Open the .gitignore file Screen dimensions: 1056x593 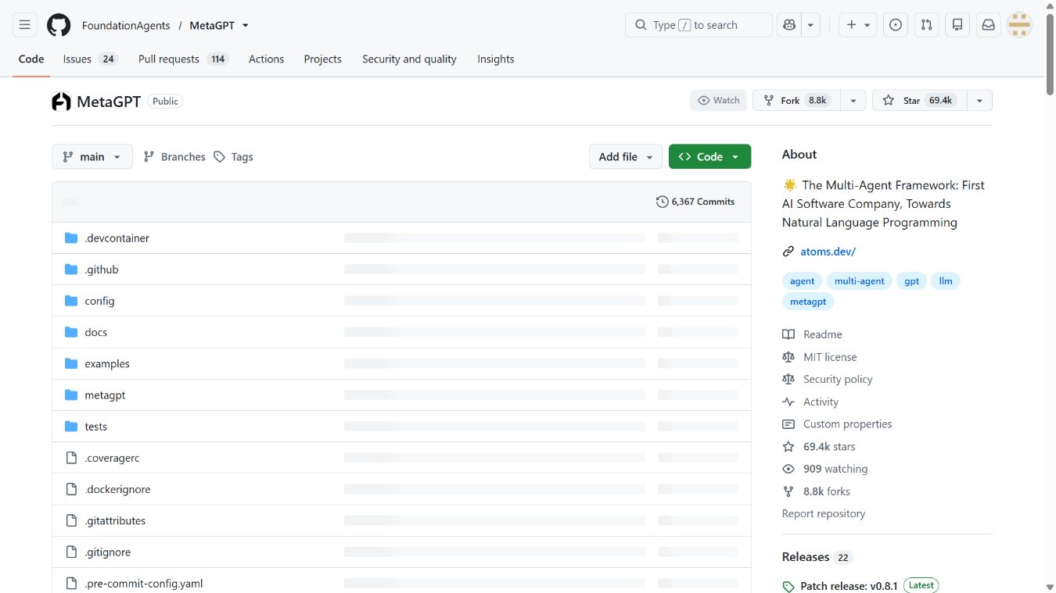[x=107, y=552]
